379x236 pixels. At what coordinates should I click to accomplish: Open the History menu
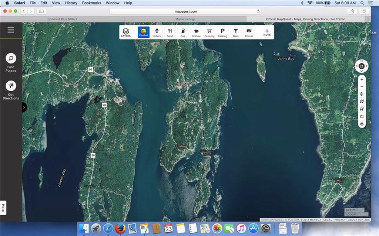pyautogui.click(x=71, y=3)
